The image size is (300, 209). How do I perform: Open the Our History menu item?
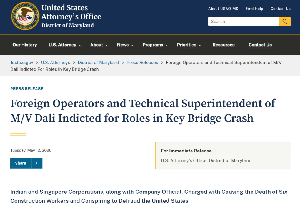pyautogui.click(x=25, y=45)
